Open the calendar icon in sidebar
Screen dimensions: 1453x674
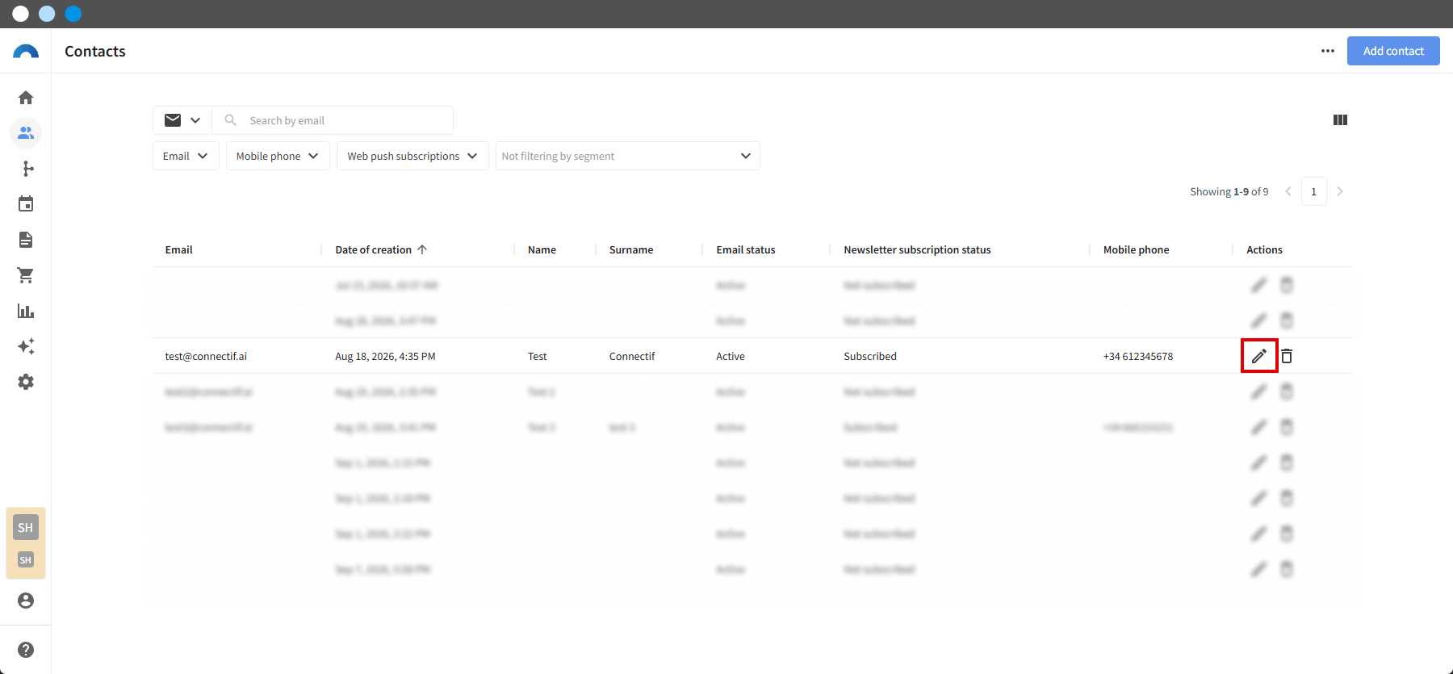26,204
